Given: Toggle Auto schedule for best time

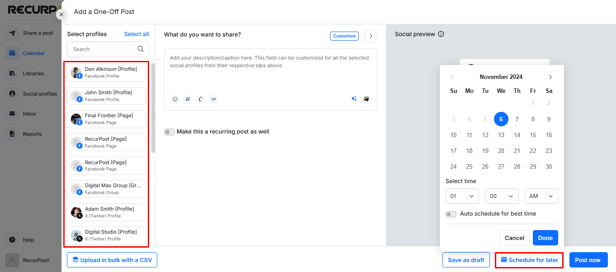Looking at the screenshot, I should [x=451, y=214].
